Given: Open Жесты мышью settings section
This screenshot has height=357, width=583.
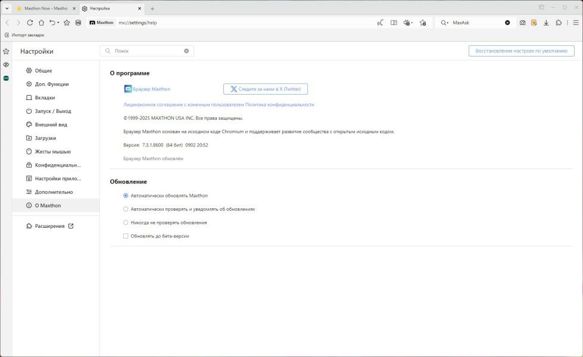Looking at the screenshot, I should [56, 152].
